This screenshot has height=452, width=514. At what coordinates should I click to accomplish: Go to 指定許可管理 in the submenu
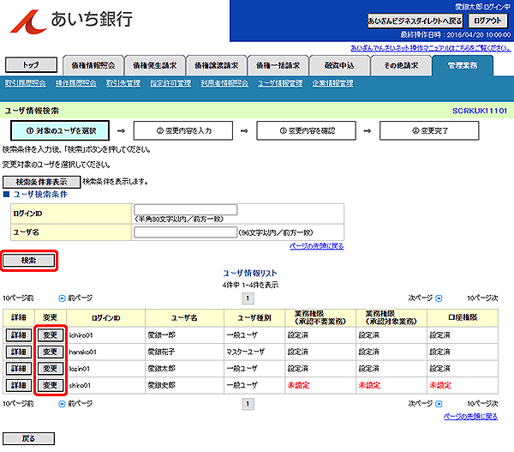click(170, 83)
